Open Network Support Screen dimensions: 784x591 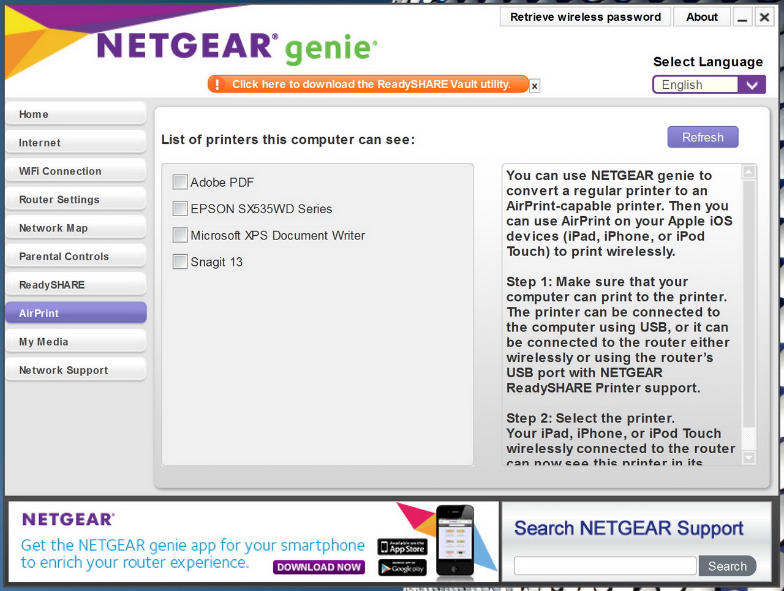point(76,370)
